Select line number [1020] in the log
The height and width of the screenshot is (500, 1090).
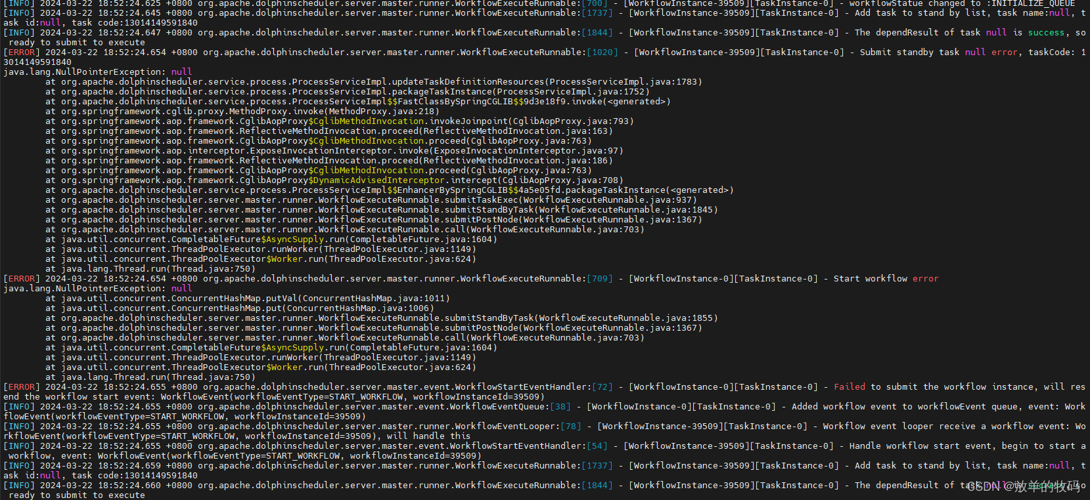click(x=602, y=52)
